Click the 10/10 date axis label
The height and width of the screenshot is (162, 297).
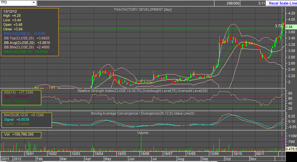237,154
